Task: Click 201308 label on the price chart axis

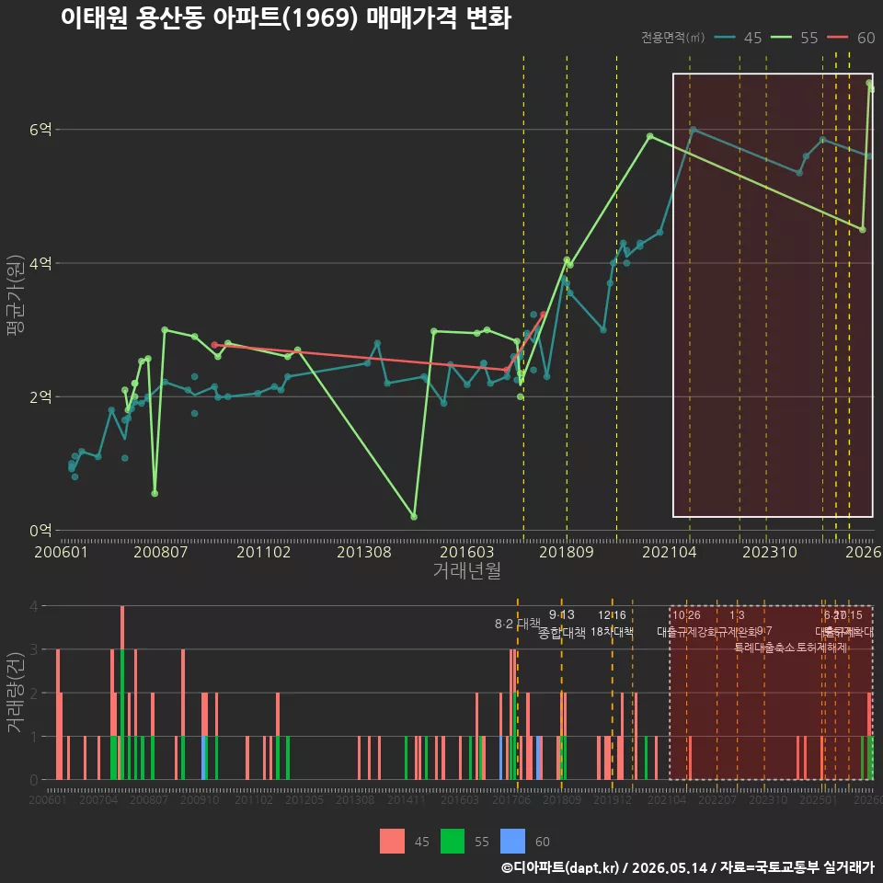Action: (x=364, y=552)
